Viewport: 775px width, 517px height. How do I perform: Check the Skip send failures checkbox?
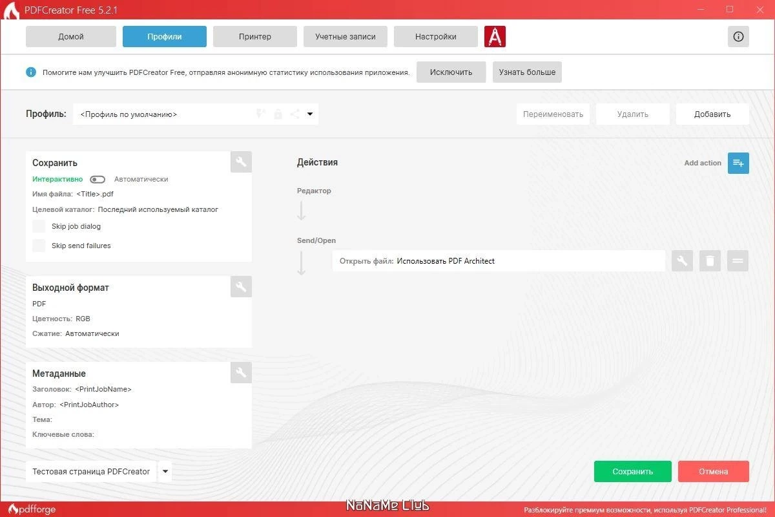pos(39,246)
